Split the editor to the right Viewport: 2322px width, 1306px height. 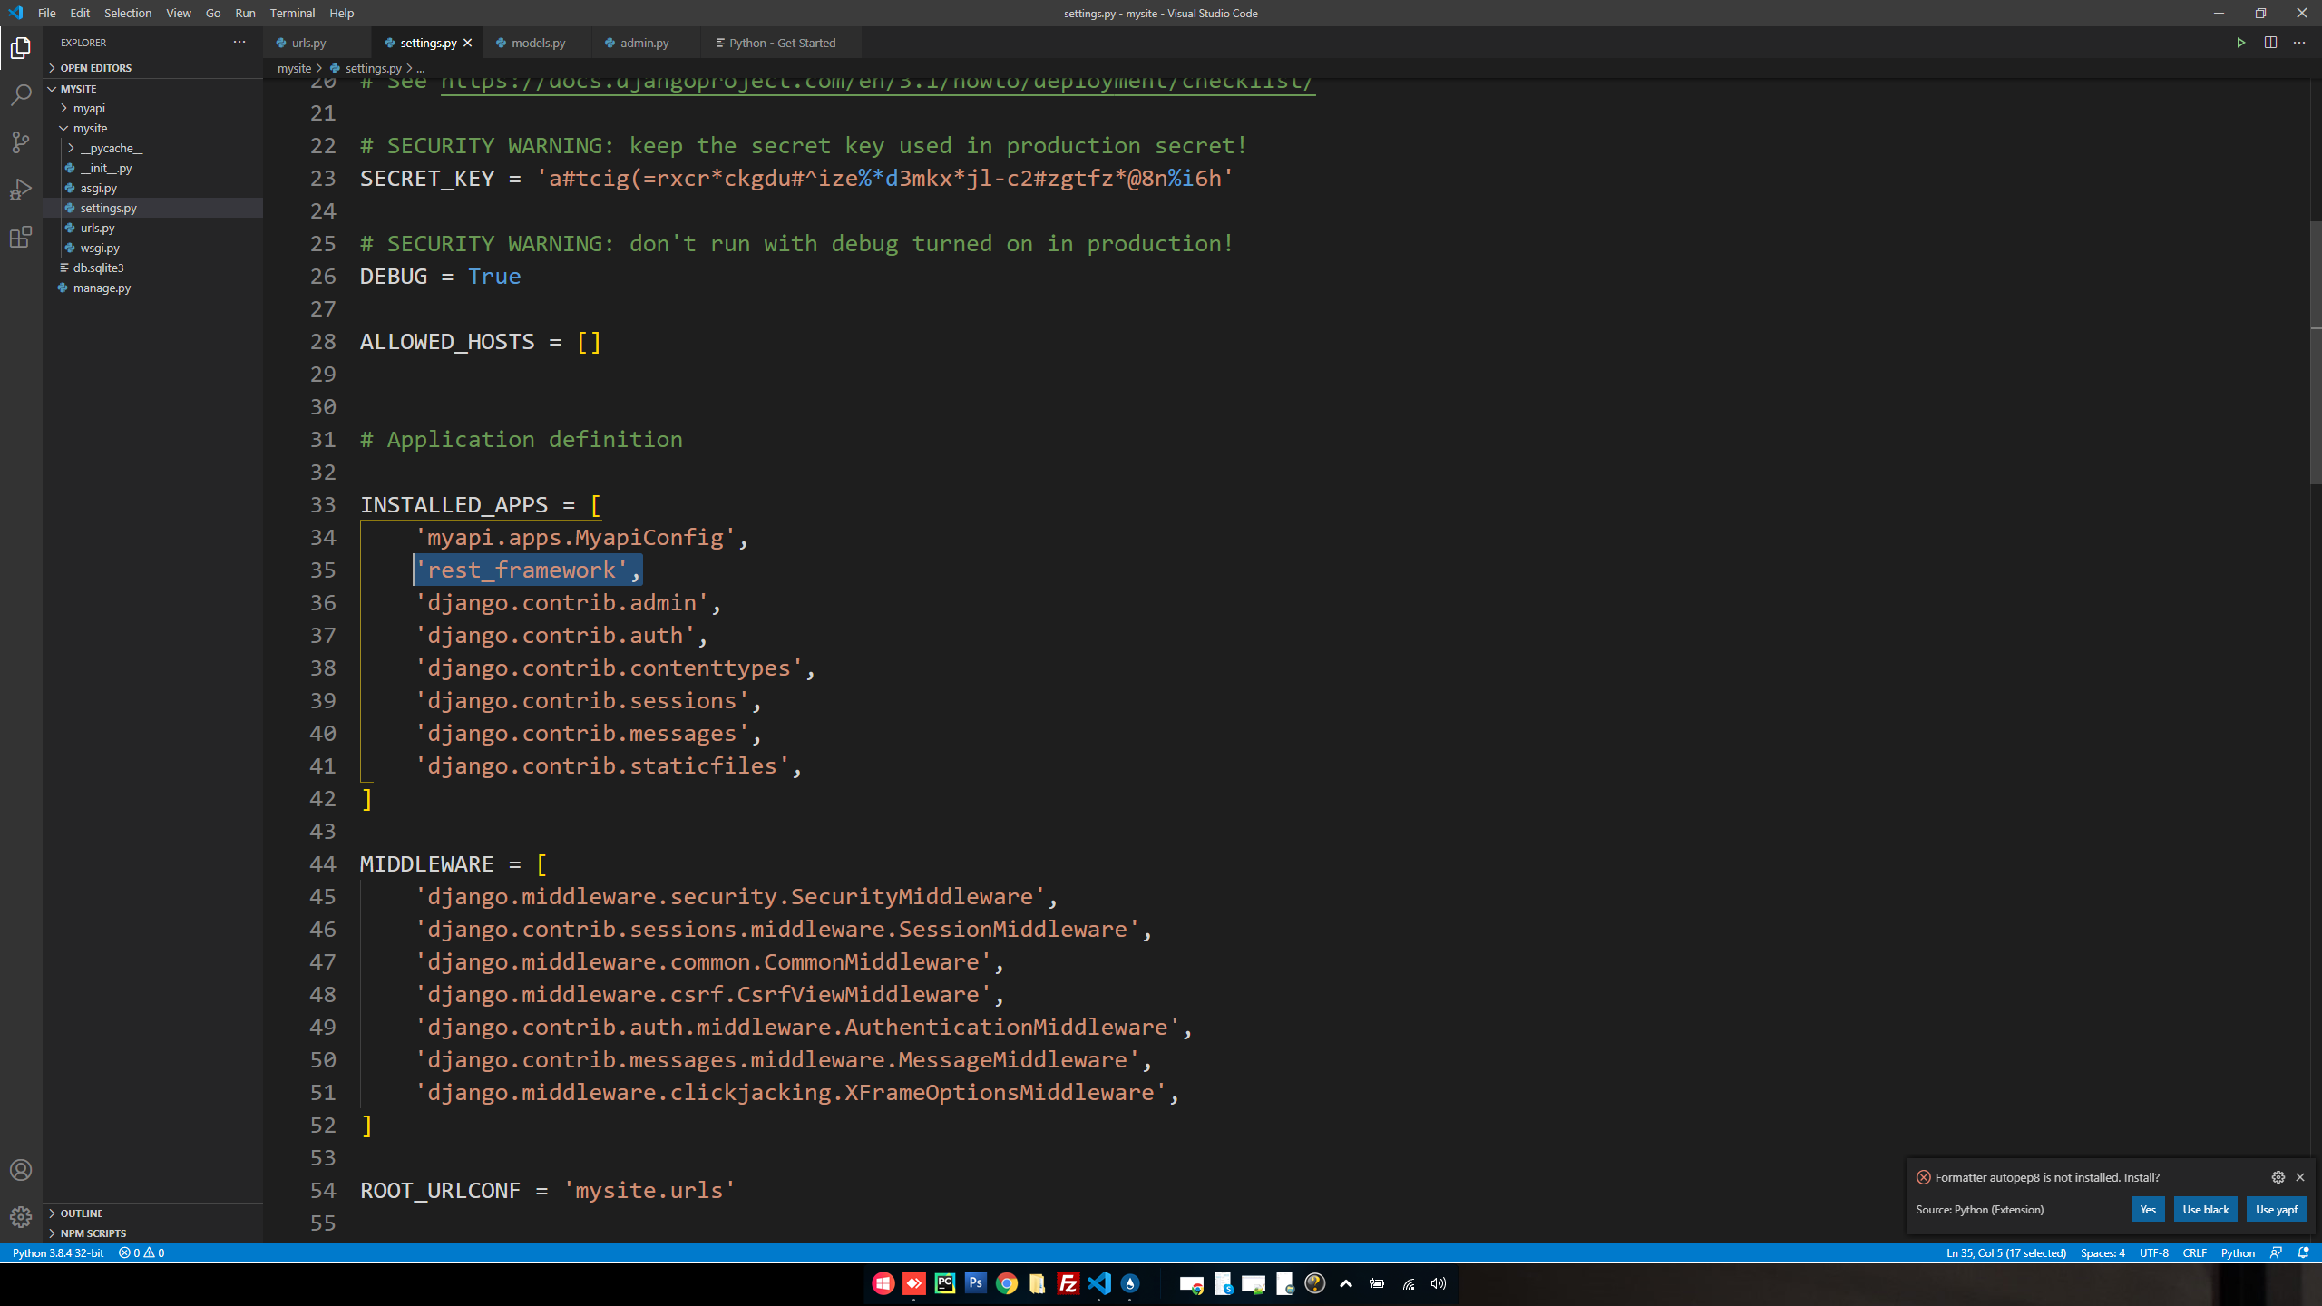(2270, 43)
